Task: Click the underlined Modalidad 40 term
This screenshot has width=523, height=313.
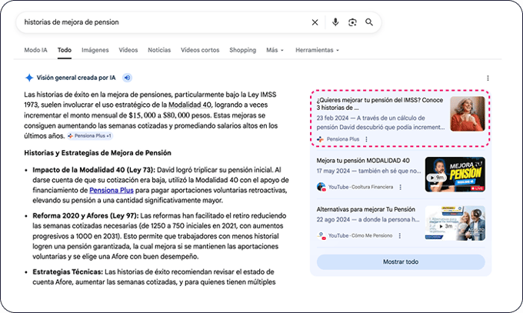Action: [190, 105]
